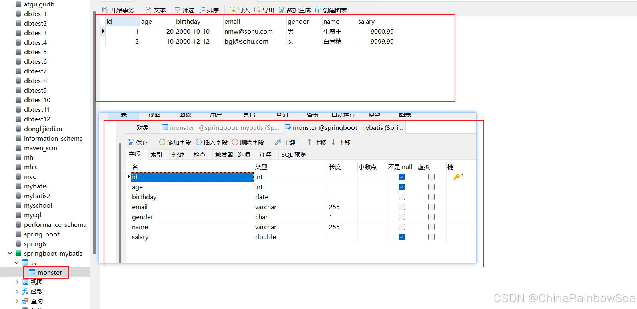
Task: Expand the 视图 (Views) tree node
Action: pyautogui.click(x=17, y=282)
